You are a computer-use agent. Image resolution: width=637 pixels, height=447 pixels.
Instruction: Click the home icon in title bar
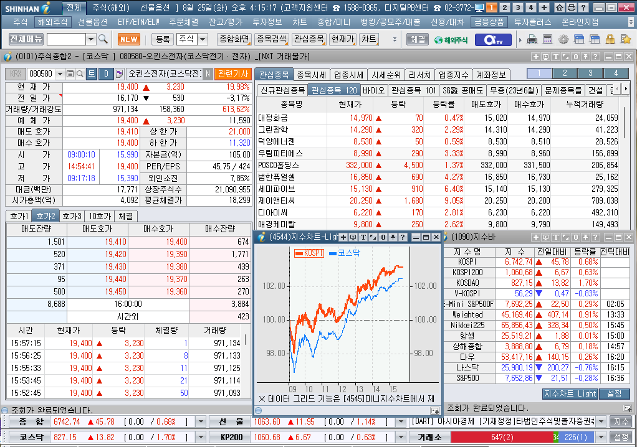click(x=560, y=7)
